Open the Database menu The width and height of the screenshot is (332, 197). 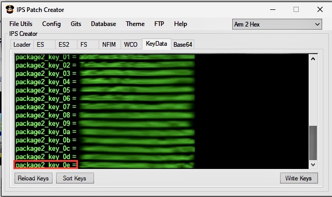[x=103, y=24]
